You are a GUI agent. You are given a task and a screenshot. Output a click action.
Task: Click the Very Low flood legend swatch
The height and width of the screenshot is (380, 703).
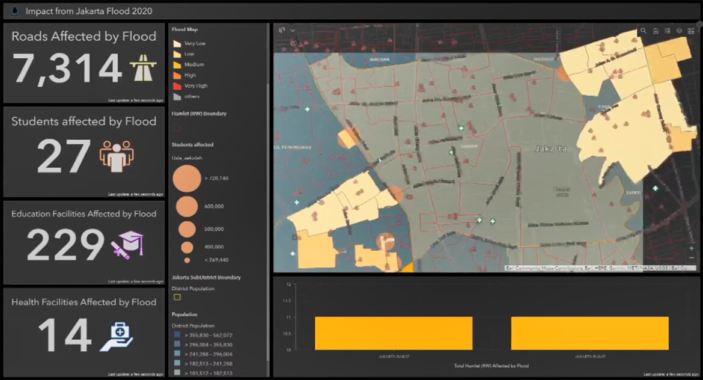click(177, 43)
